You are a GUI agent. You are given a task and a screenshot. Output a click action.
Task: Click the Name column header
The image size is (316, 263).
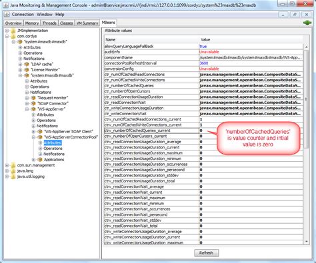pyautogui.click(x=151, y=40)
